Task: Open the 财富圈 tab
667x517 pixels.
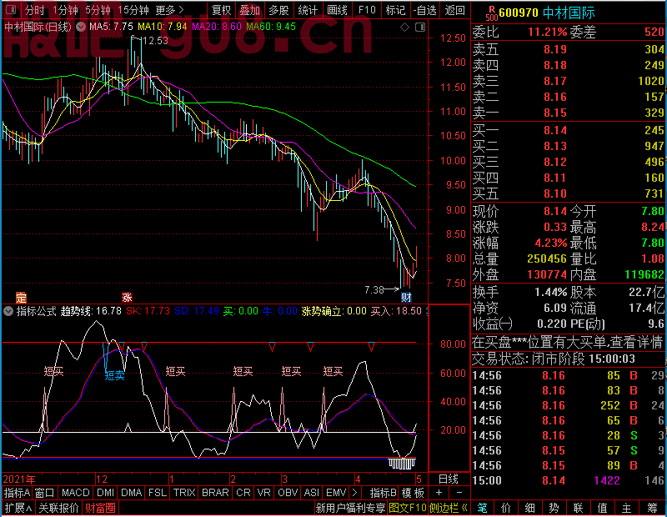Action: click(x=100, y=508)
